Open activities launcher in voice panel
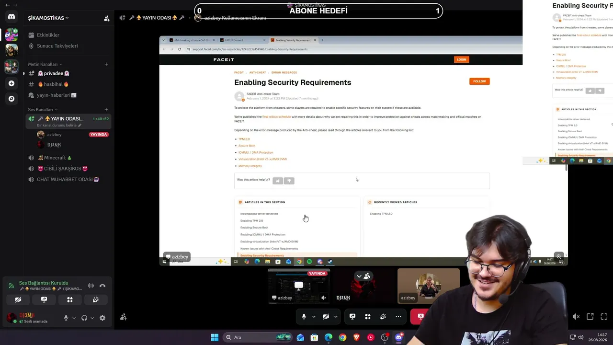Image resolution: width=613 pixels, height=345 pixels. tap(70, 299)
